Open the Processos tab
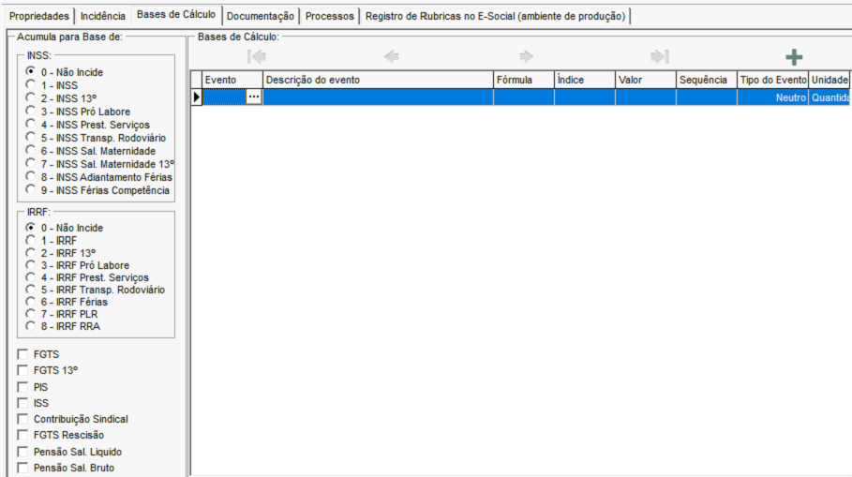Viewport: 852px width, 477px height. click(329, 16)
